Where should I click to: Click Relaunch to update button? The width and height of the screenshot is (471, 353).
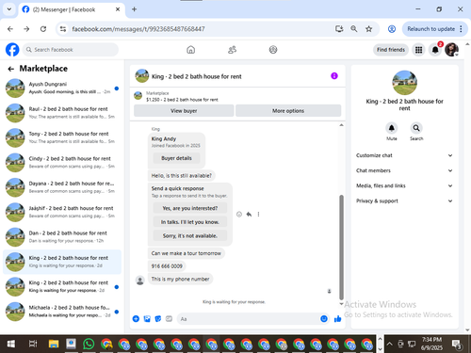pos(430,29)
